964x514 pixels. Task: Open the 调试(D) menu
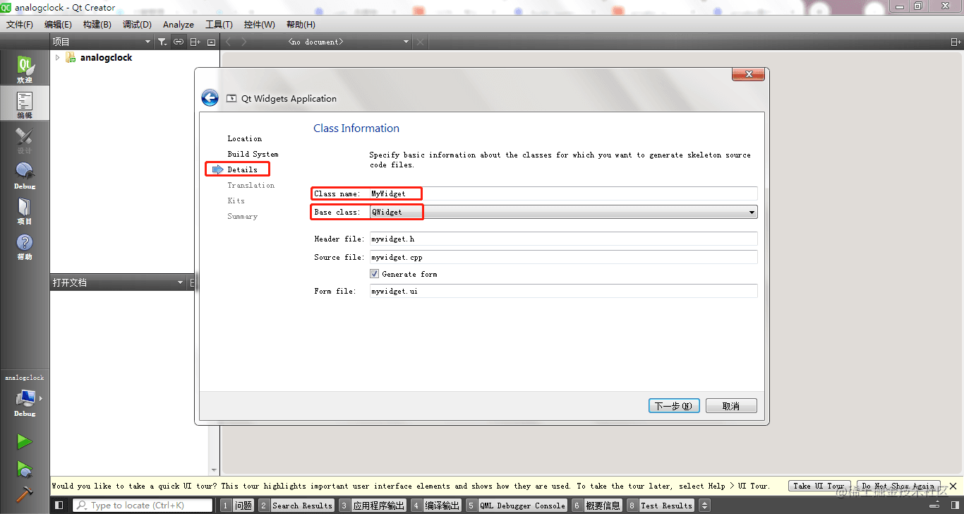(137, 24)
